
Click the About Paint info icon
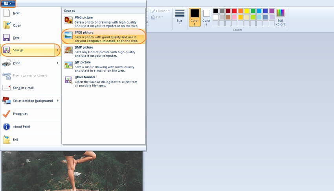(x=7, y=127)
